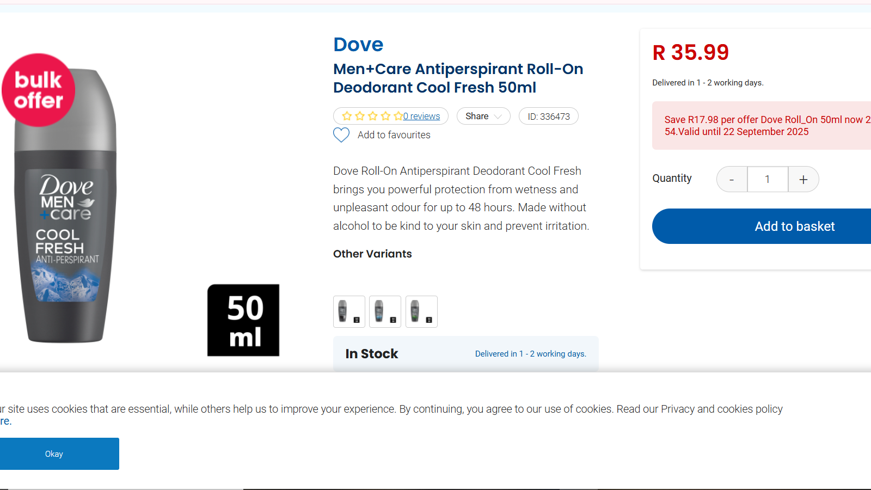The width and height of the screenshot is (871, 490).
Task: Open the Dove brand link
Action: click(358, 45)
